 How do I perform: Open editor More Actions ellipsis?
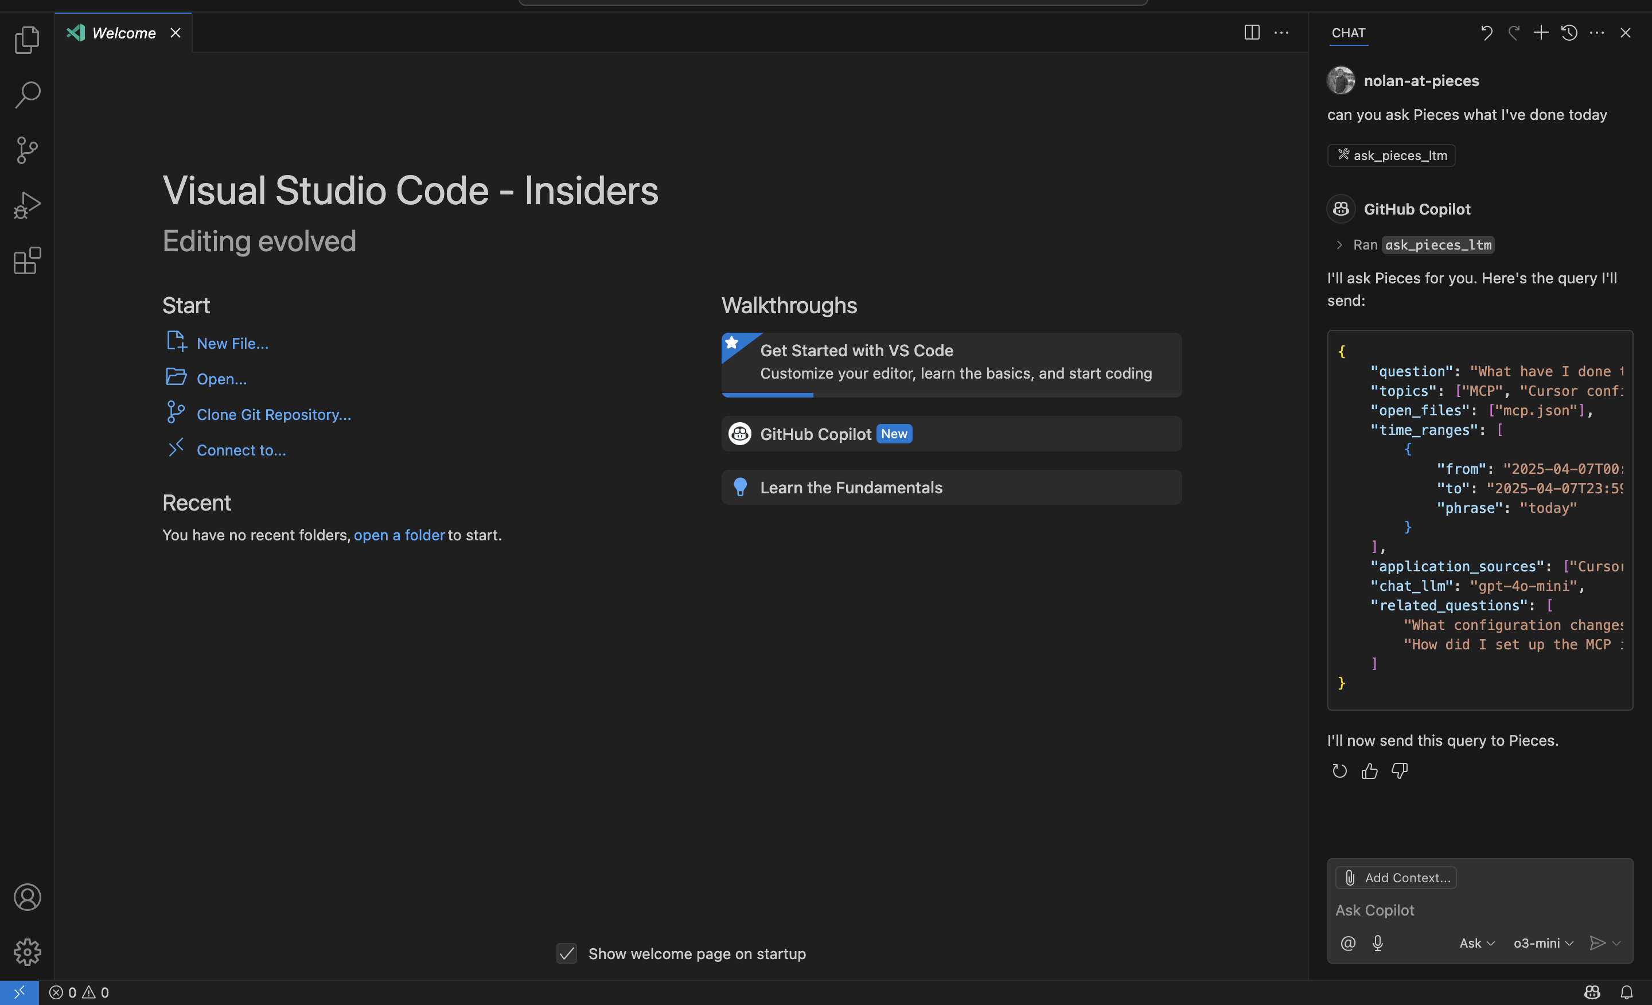click(1281, 32)
